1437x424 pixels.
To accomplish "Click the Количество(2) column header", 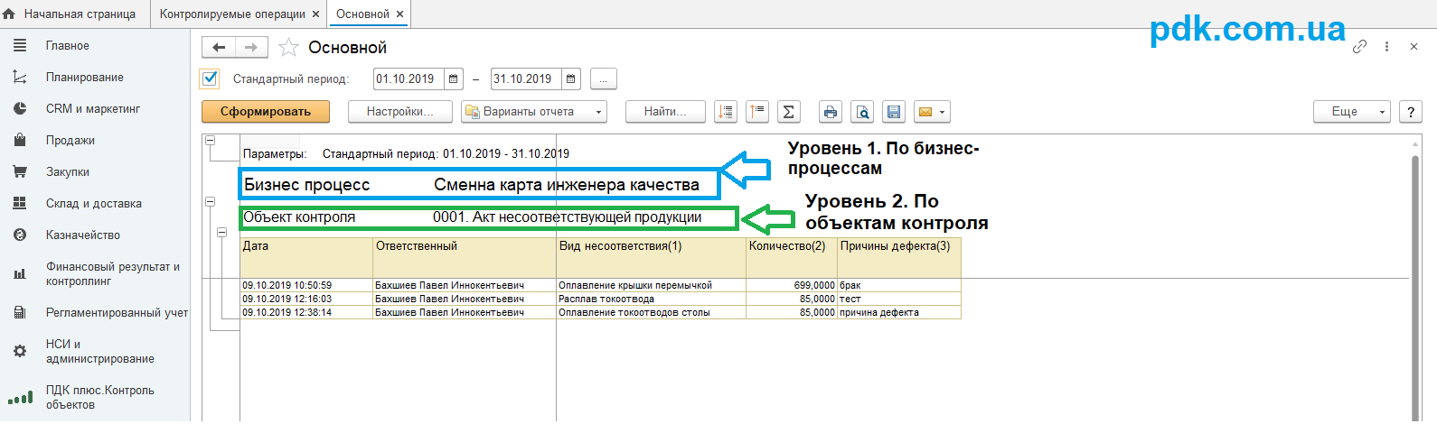I will tap(792, 257).
